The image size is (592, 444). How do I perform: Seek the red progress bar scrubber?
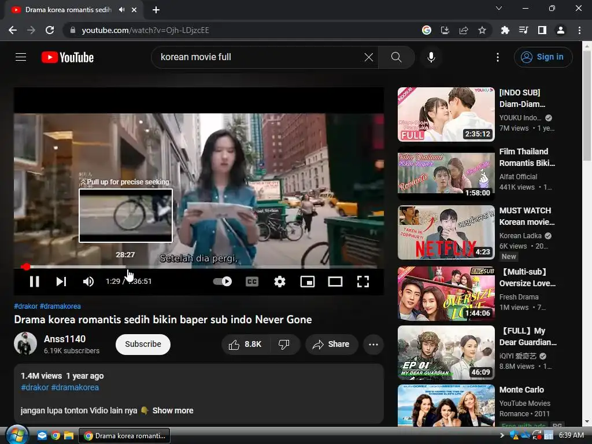click(25, 267)
